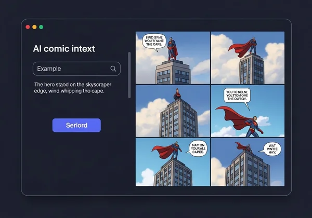This screenshot has width=312, height=218.
Task: Click the red close window dot
Action: tap(28, 27)
